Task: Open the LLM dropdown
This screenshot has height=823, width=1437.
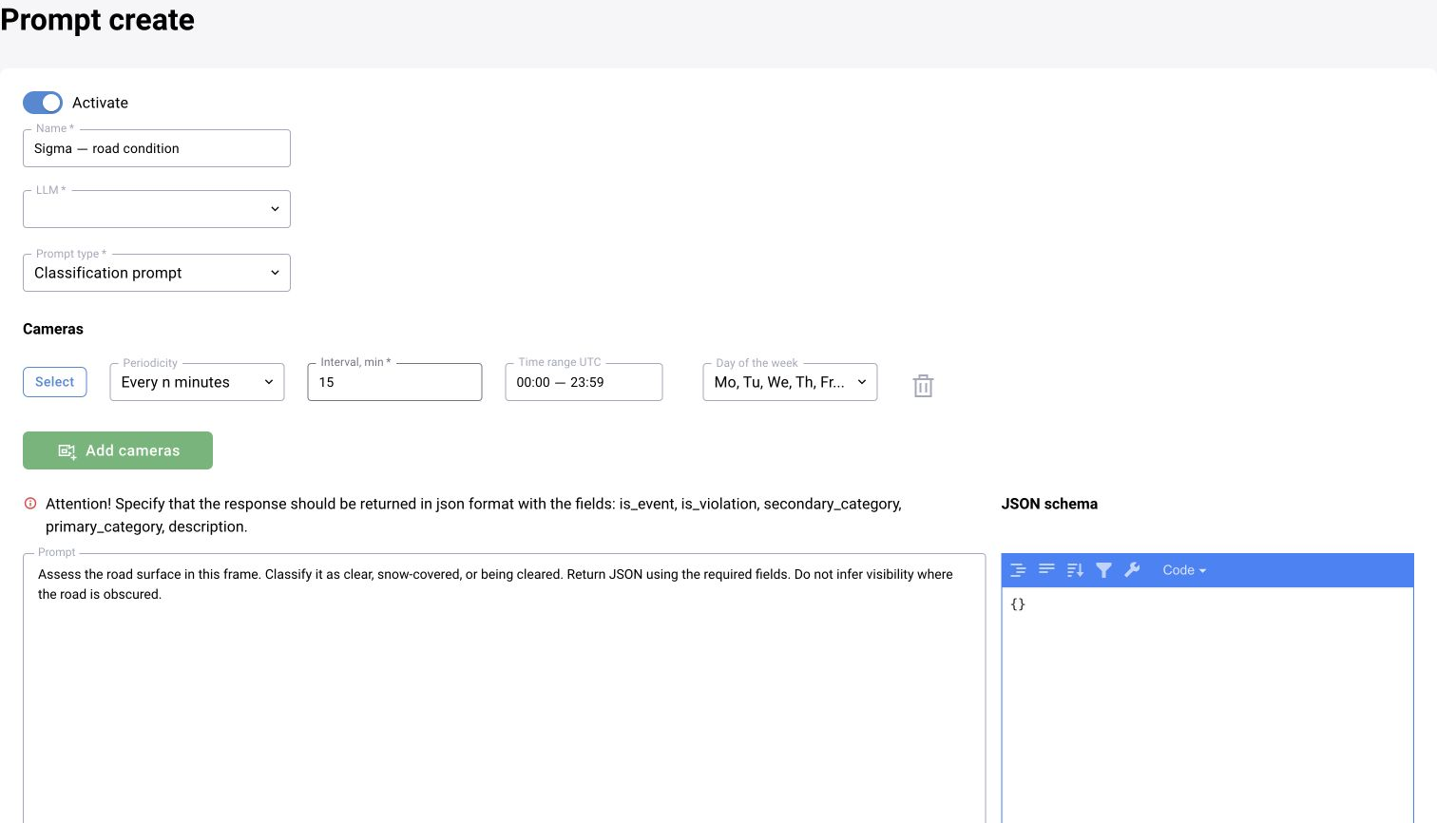Action: click(x=157, y=209)
